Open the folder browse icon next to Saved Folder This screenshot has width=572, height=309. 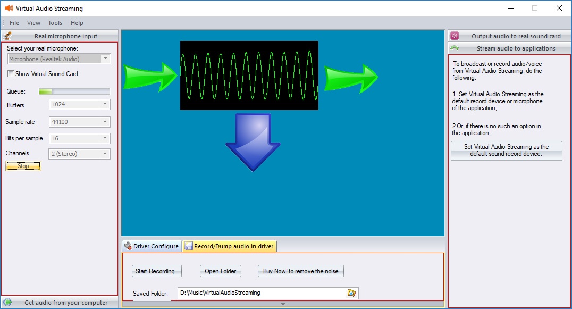(350, 293)
